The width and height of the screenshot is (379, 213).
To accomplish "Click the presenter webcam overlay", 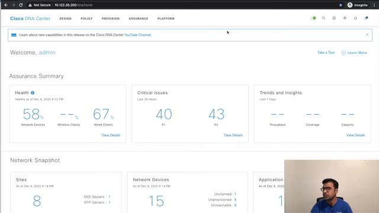I will click(x=332, y=186).
